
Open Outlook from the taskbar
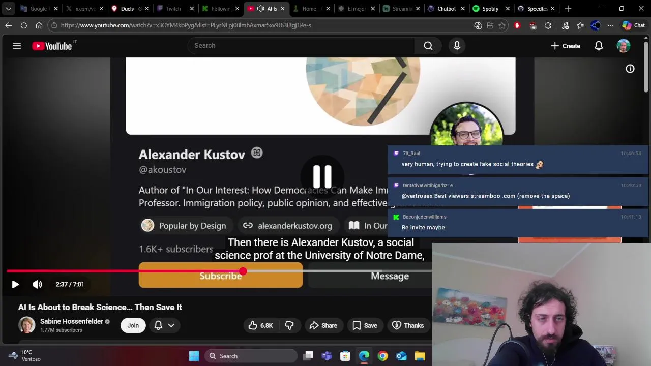point(401,356)
